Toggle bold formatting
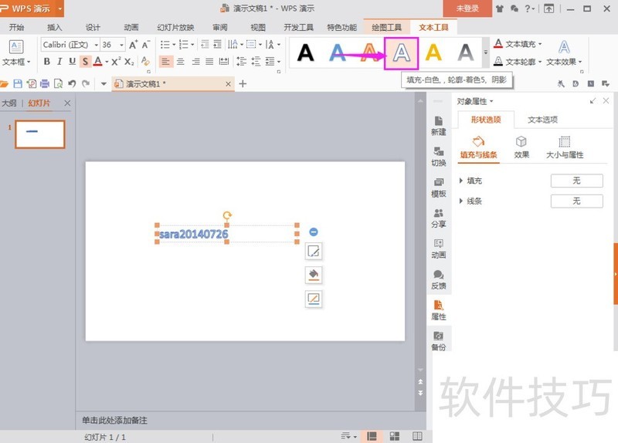Image resolution: width=618 pixels, height=443 pixels. coord(46,62)
